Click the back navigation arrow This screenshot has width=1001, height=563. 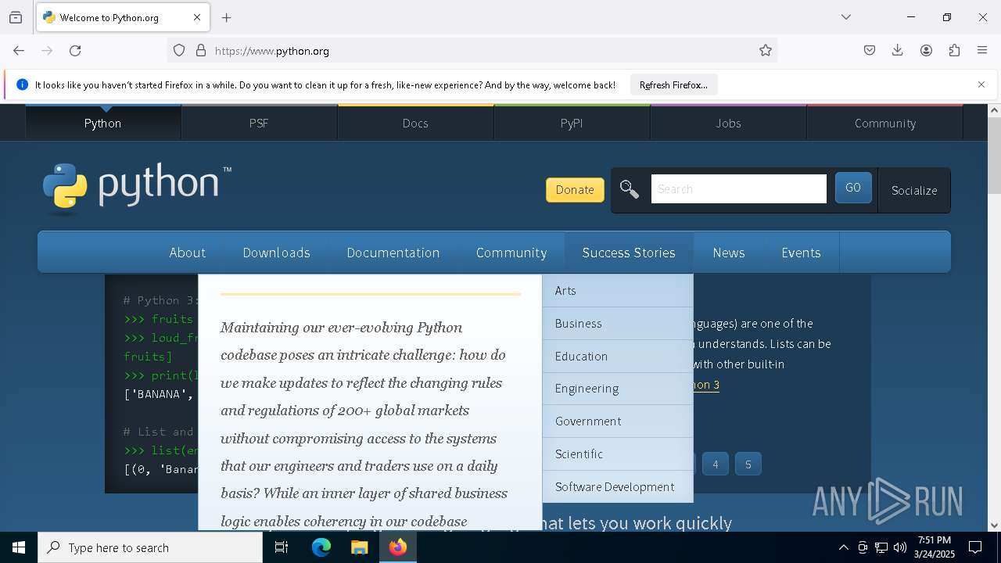(x=19, y=51)
